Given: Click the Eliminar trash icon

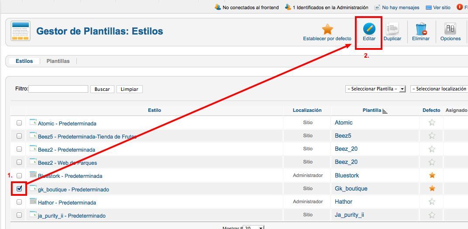Looking at the screenshot, I should (421, 29).
